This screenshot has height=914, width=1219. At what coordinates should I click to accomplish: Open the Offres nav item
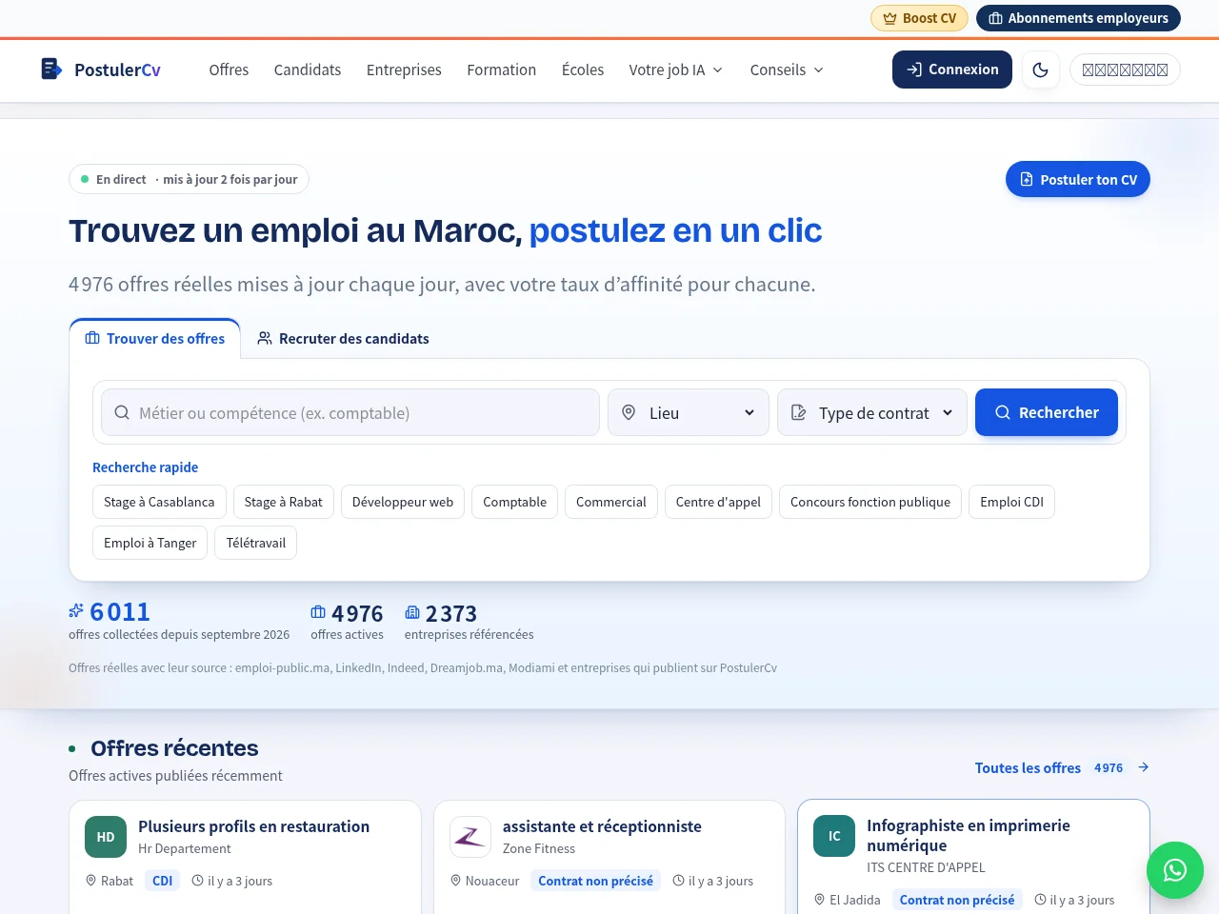point(229,70)
